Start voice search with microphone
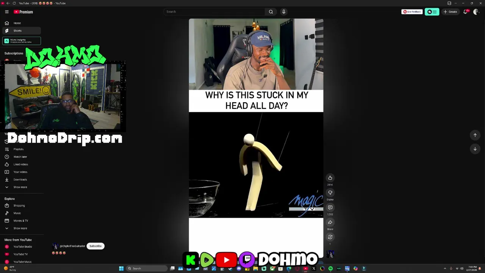The height and width of the screenshot is (273, 485). click(x=283, y=12)
